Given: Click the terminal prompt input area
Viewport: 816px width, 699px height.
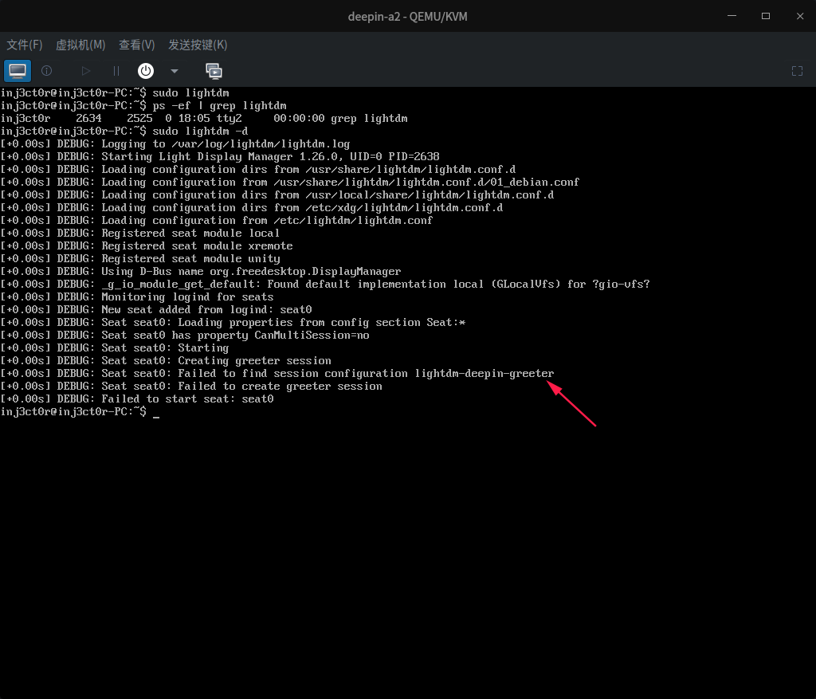Looking at the screenshot, I should pyautogui.click(x=156, y=412).
